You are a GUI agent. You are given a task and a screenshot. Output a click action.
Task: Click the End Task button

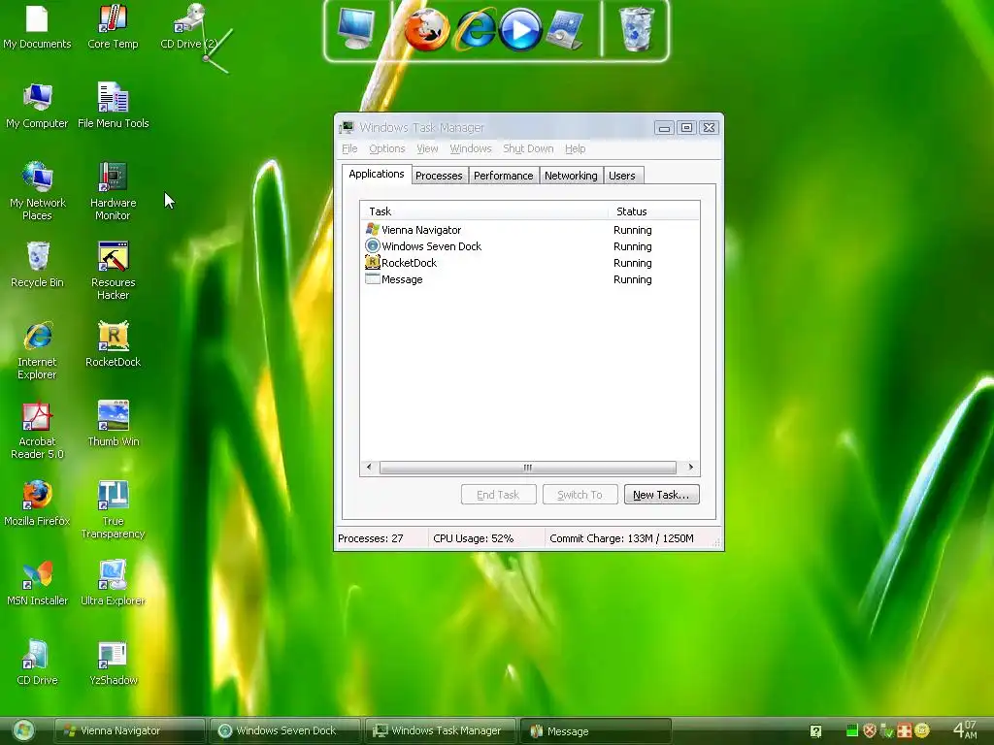tap(498, 495)
